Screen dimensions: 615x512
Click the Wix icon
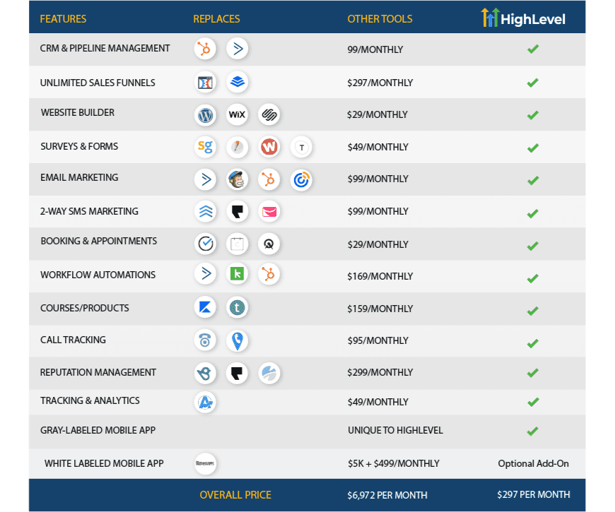click(x=237, y=115)
